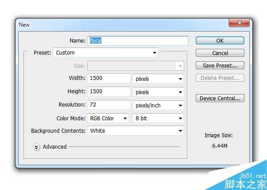This screenshot has height=190, width=267.
Task: Expand the Advanced section chevron
Action: [x=36, y=147]
